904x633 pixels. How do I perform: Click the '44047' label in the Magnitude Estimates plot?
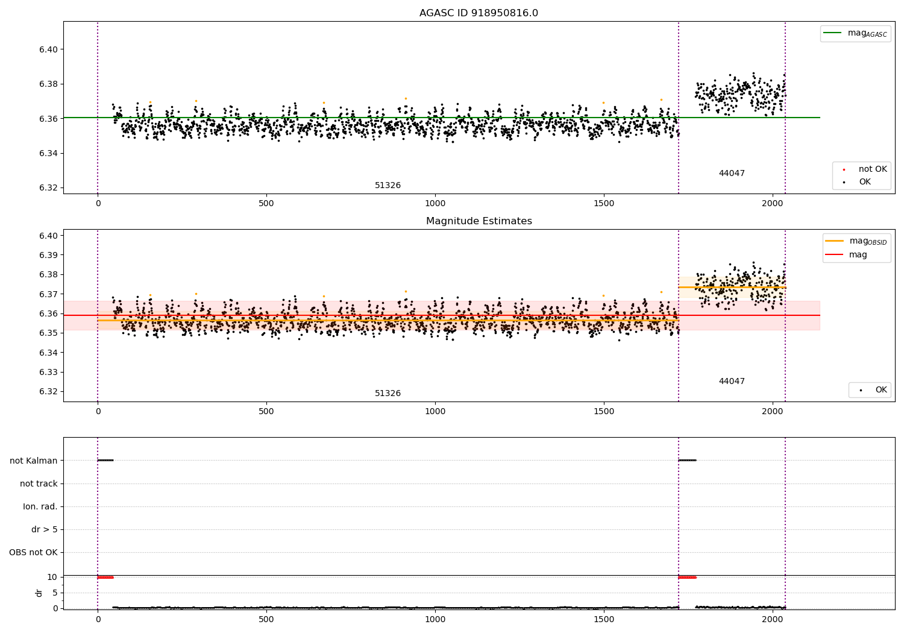pyautogui.click(x=732, y=382)
